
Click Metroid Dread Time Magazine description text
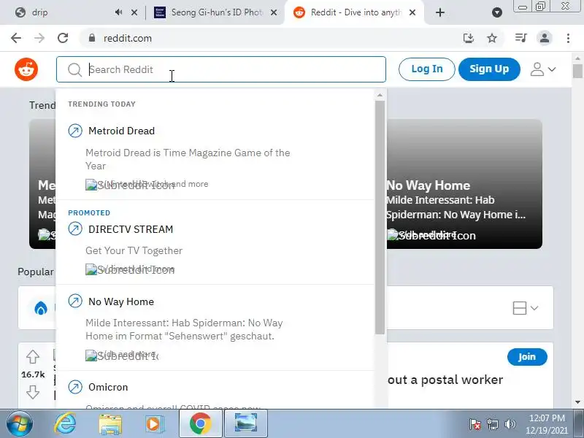coord(188,159)
